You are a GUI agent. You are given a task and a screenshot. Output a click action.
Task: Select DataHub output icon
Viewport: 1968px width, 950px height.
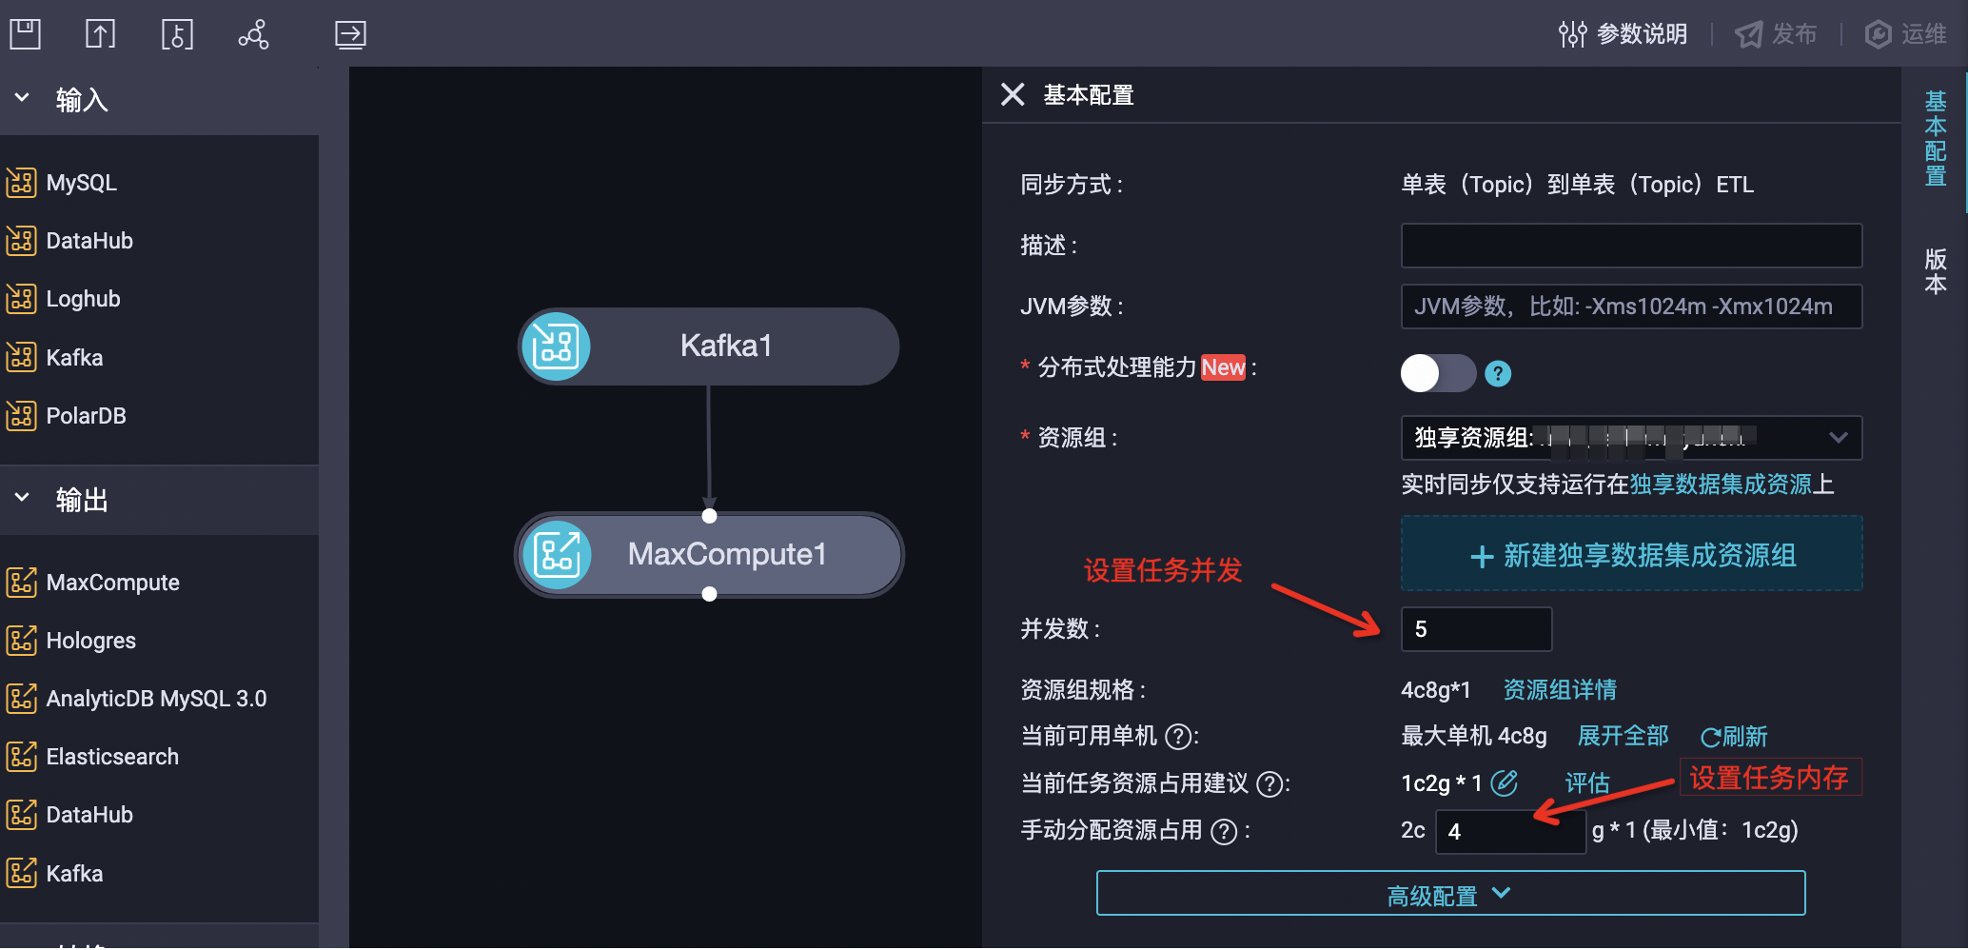click(21, 814)
